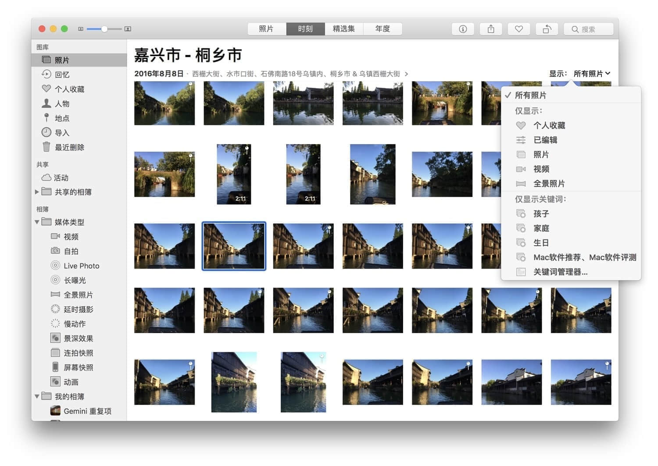Open Gemini 重复项 album

click(x=79, y=411)
